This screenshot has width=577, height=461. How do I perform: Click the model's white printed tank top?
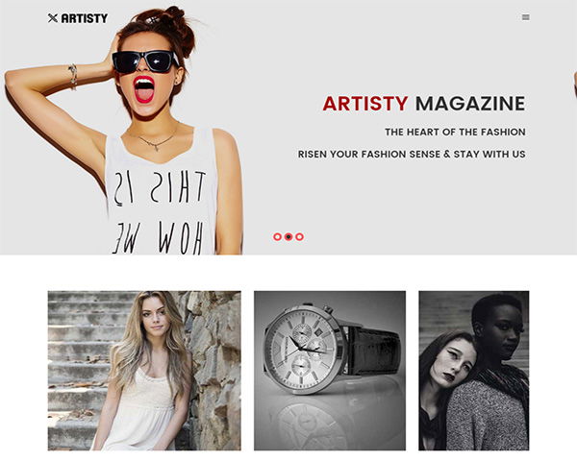point(161,193)
